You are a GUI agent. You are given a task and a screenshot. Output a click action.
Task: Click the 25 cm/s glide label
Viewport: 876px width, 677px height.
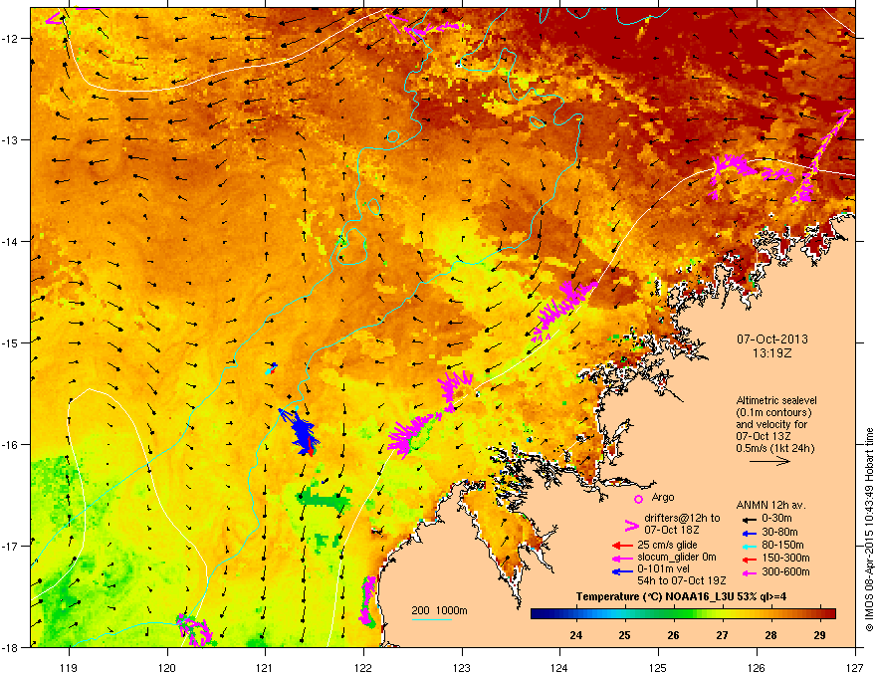668,545
